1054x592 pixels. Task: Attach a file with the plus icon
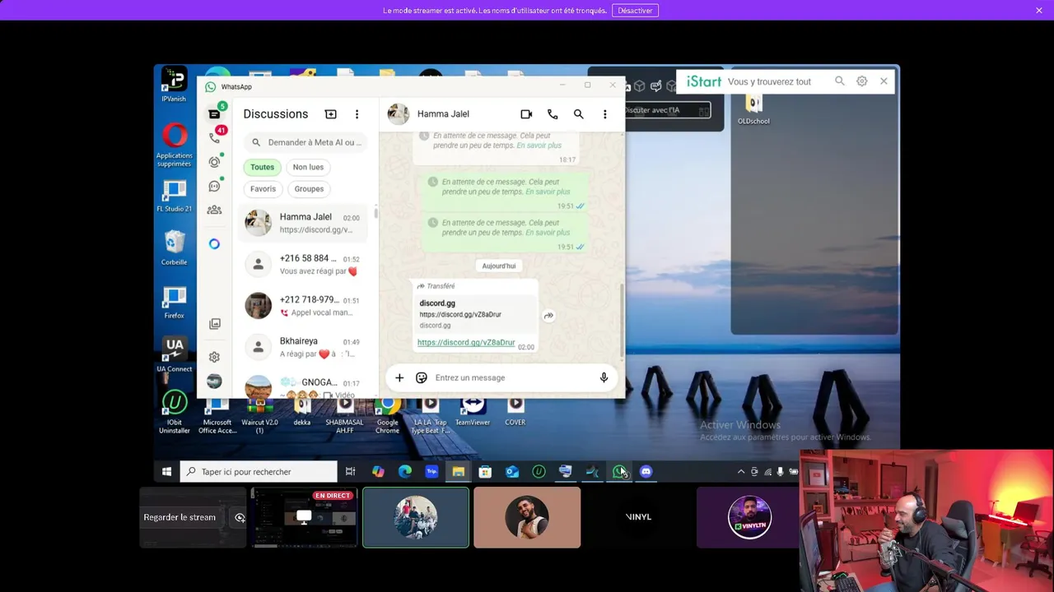[x=399, y=377]
